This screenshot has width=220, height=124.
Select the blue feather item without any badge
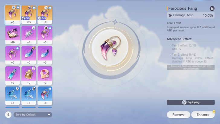tap(45, 55)
